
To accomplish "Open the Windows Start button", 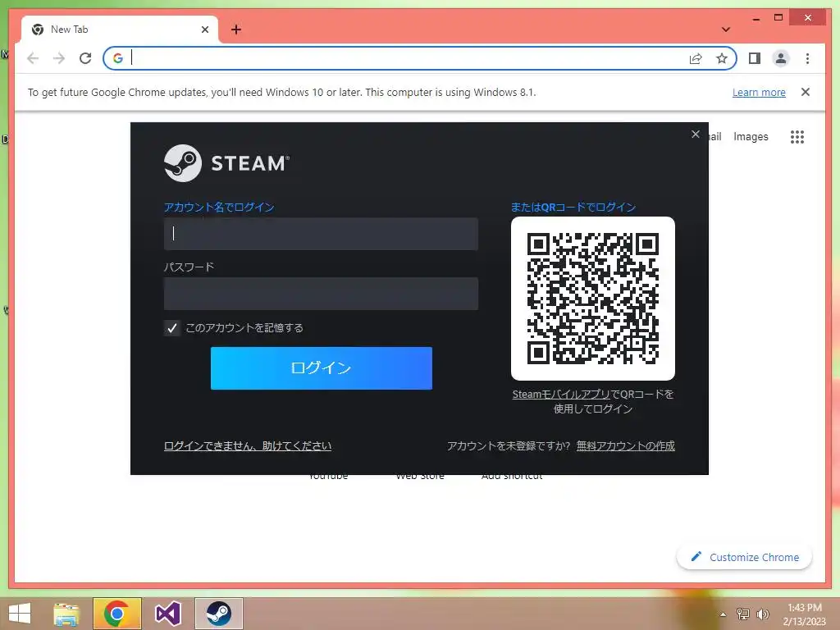I will pyautogui.click(x=20, y=614).
